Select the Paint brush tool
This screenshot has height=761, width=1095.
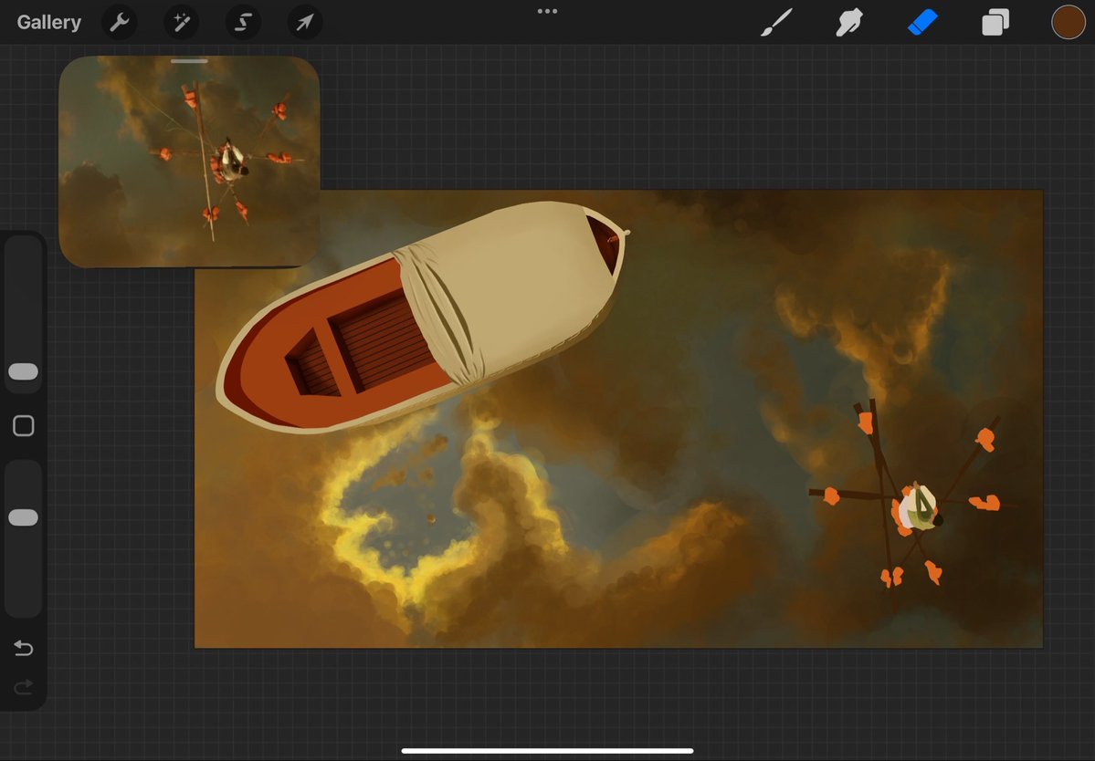point(776,22)
